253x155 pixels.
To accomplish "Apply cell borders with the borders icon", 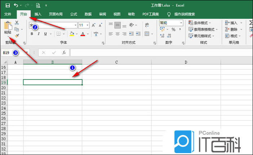I will [58, 34].
